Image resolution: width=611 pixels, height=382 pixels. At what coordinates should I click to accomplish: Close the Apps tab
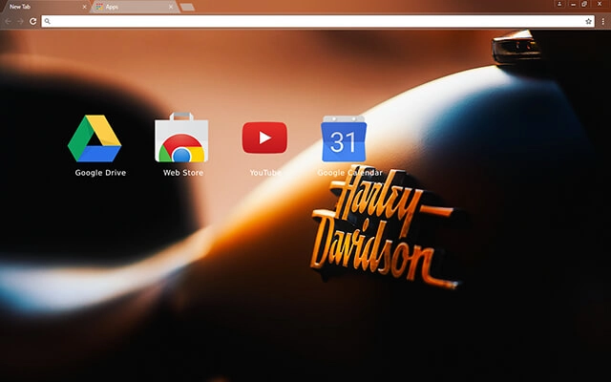(x=171, y=7)
